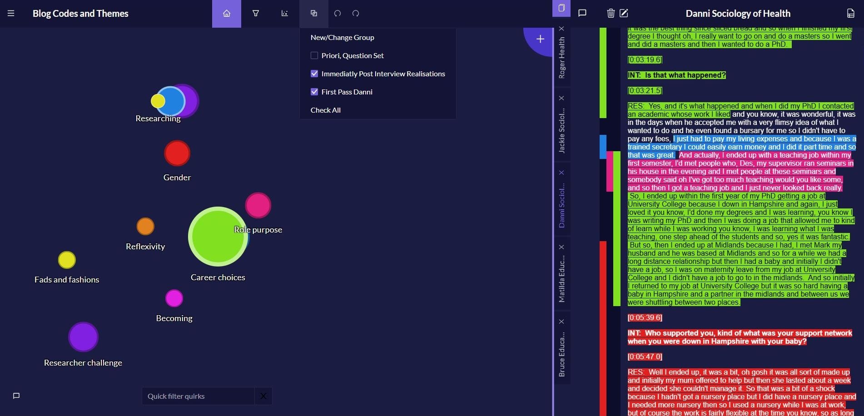The width and height of the screenshot is (864, 416).
Task: Click Check All in groups menu
Action: tap(325, 110)
